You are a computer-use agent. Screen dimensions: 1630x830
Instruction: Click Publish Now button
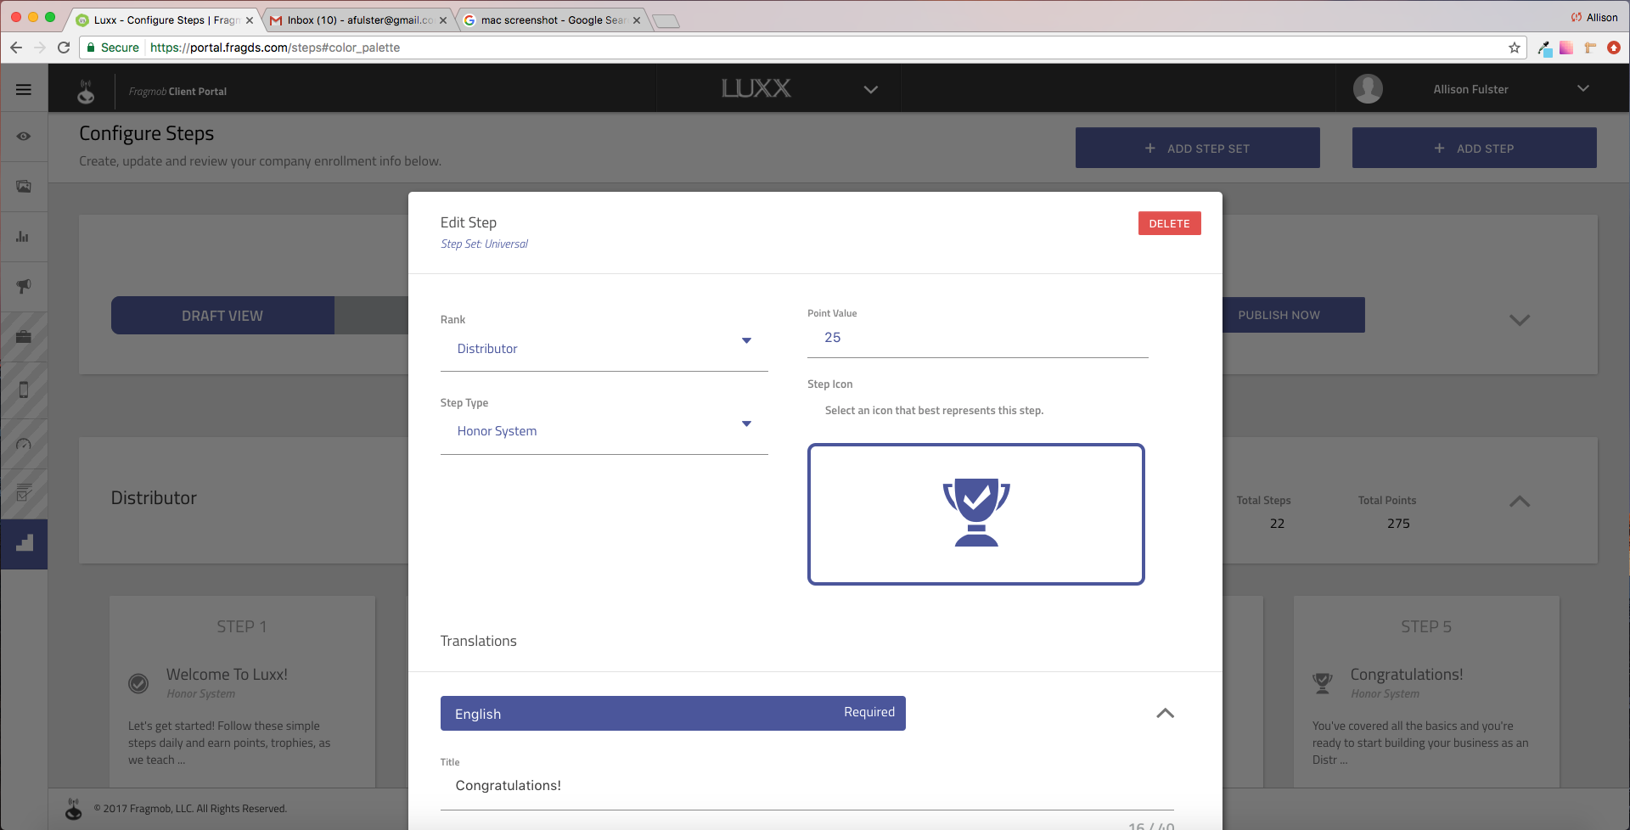[x=1279, y=315]
